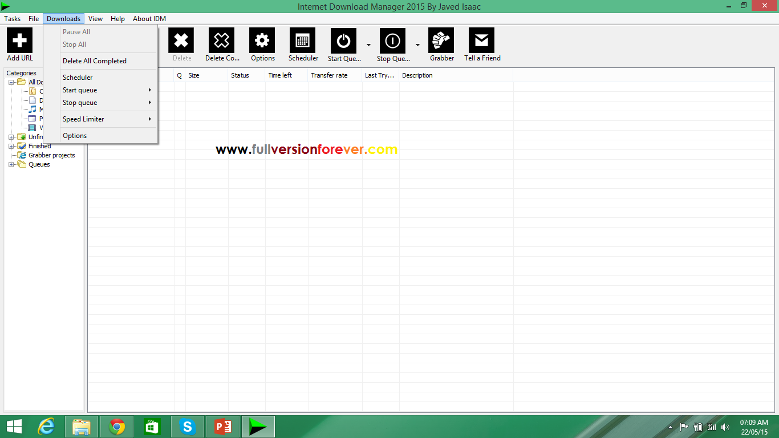The height and width of the screenshot is (438, 779).
Task: Open the Scheduler calendar toolbar icon
Action: [302, 40]
